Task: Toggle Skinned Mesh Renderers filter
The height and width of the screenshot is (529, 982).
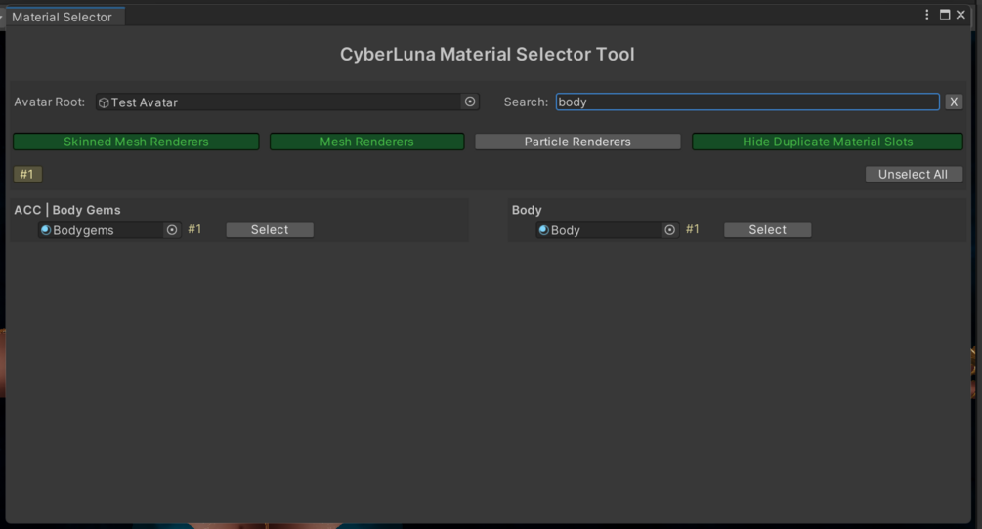Action: pyautogui.click(x=136, y=142)
